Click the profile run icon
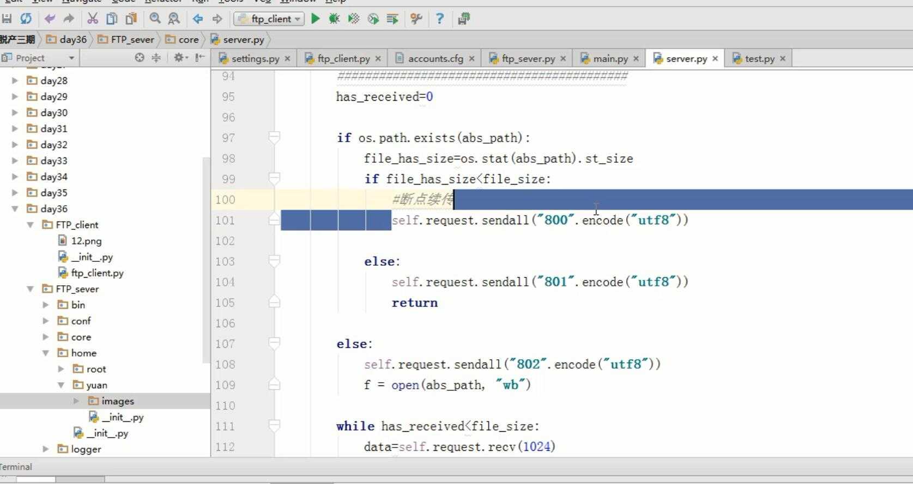The width and height of the screenshot is (913, 484). click(x=373, y=19)
